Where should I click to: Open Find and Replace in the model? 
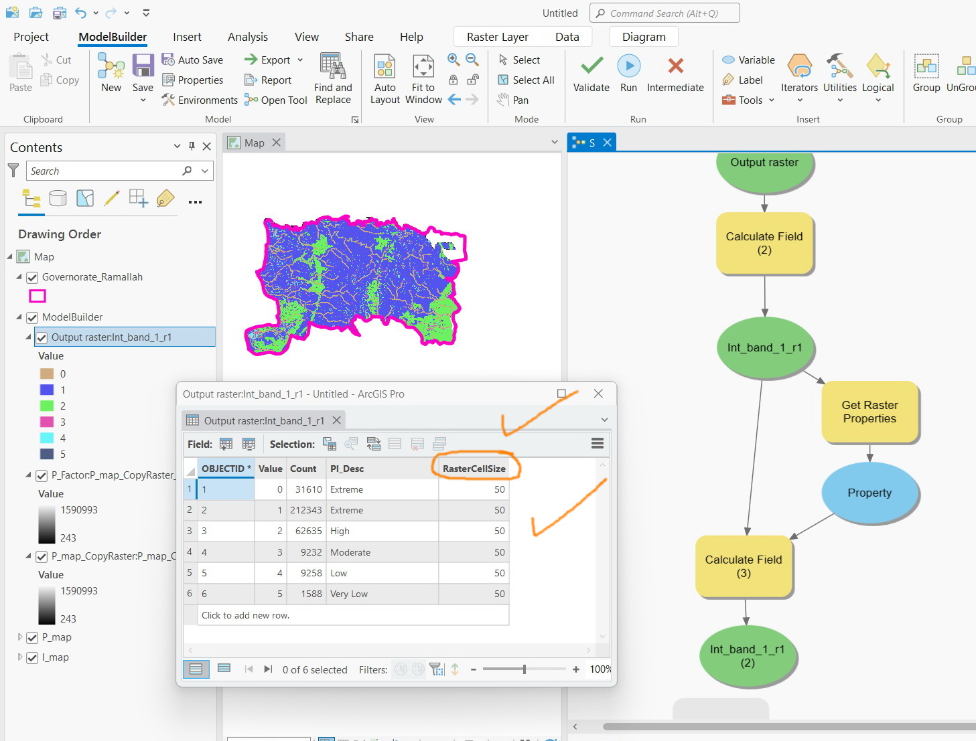[x=333, y=77]
